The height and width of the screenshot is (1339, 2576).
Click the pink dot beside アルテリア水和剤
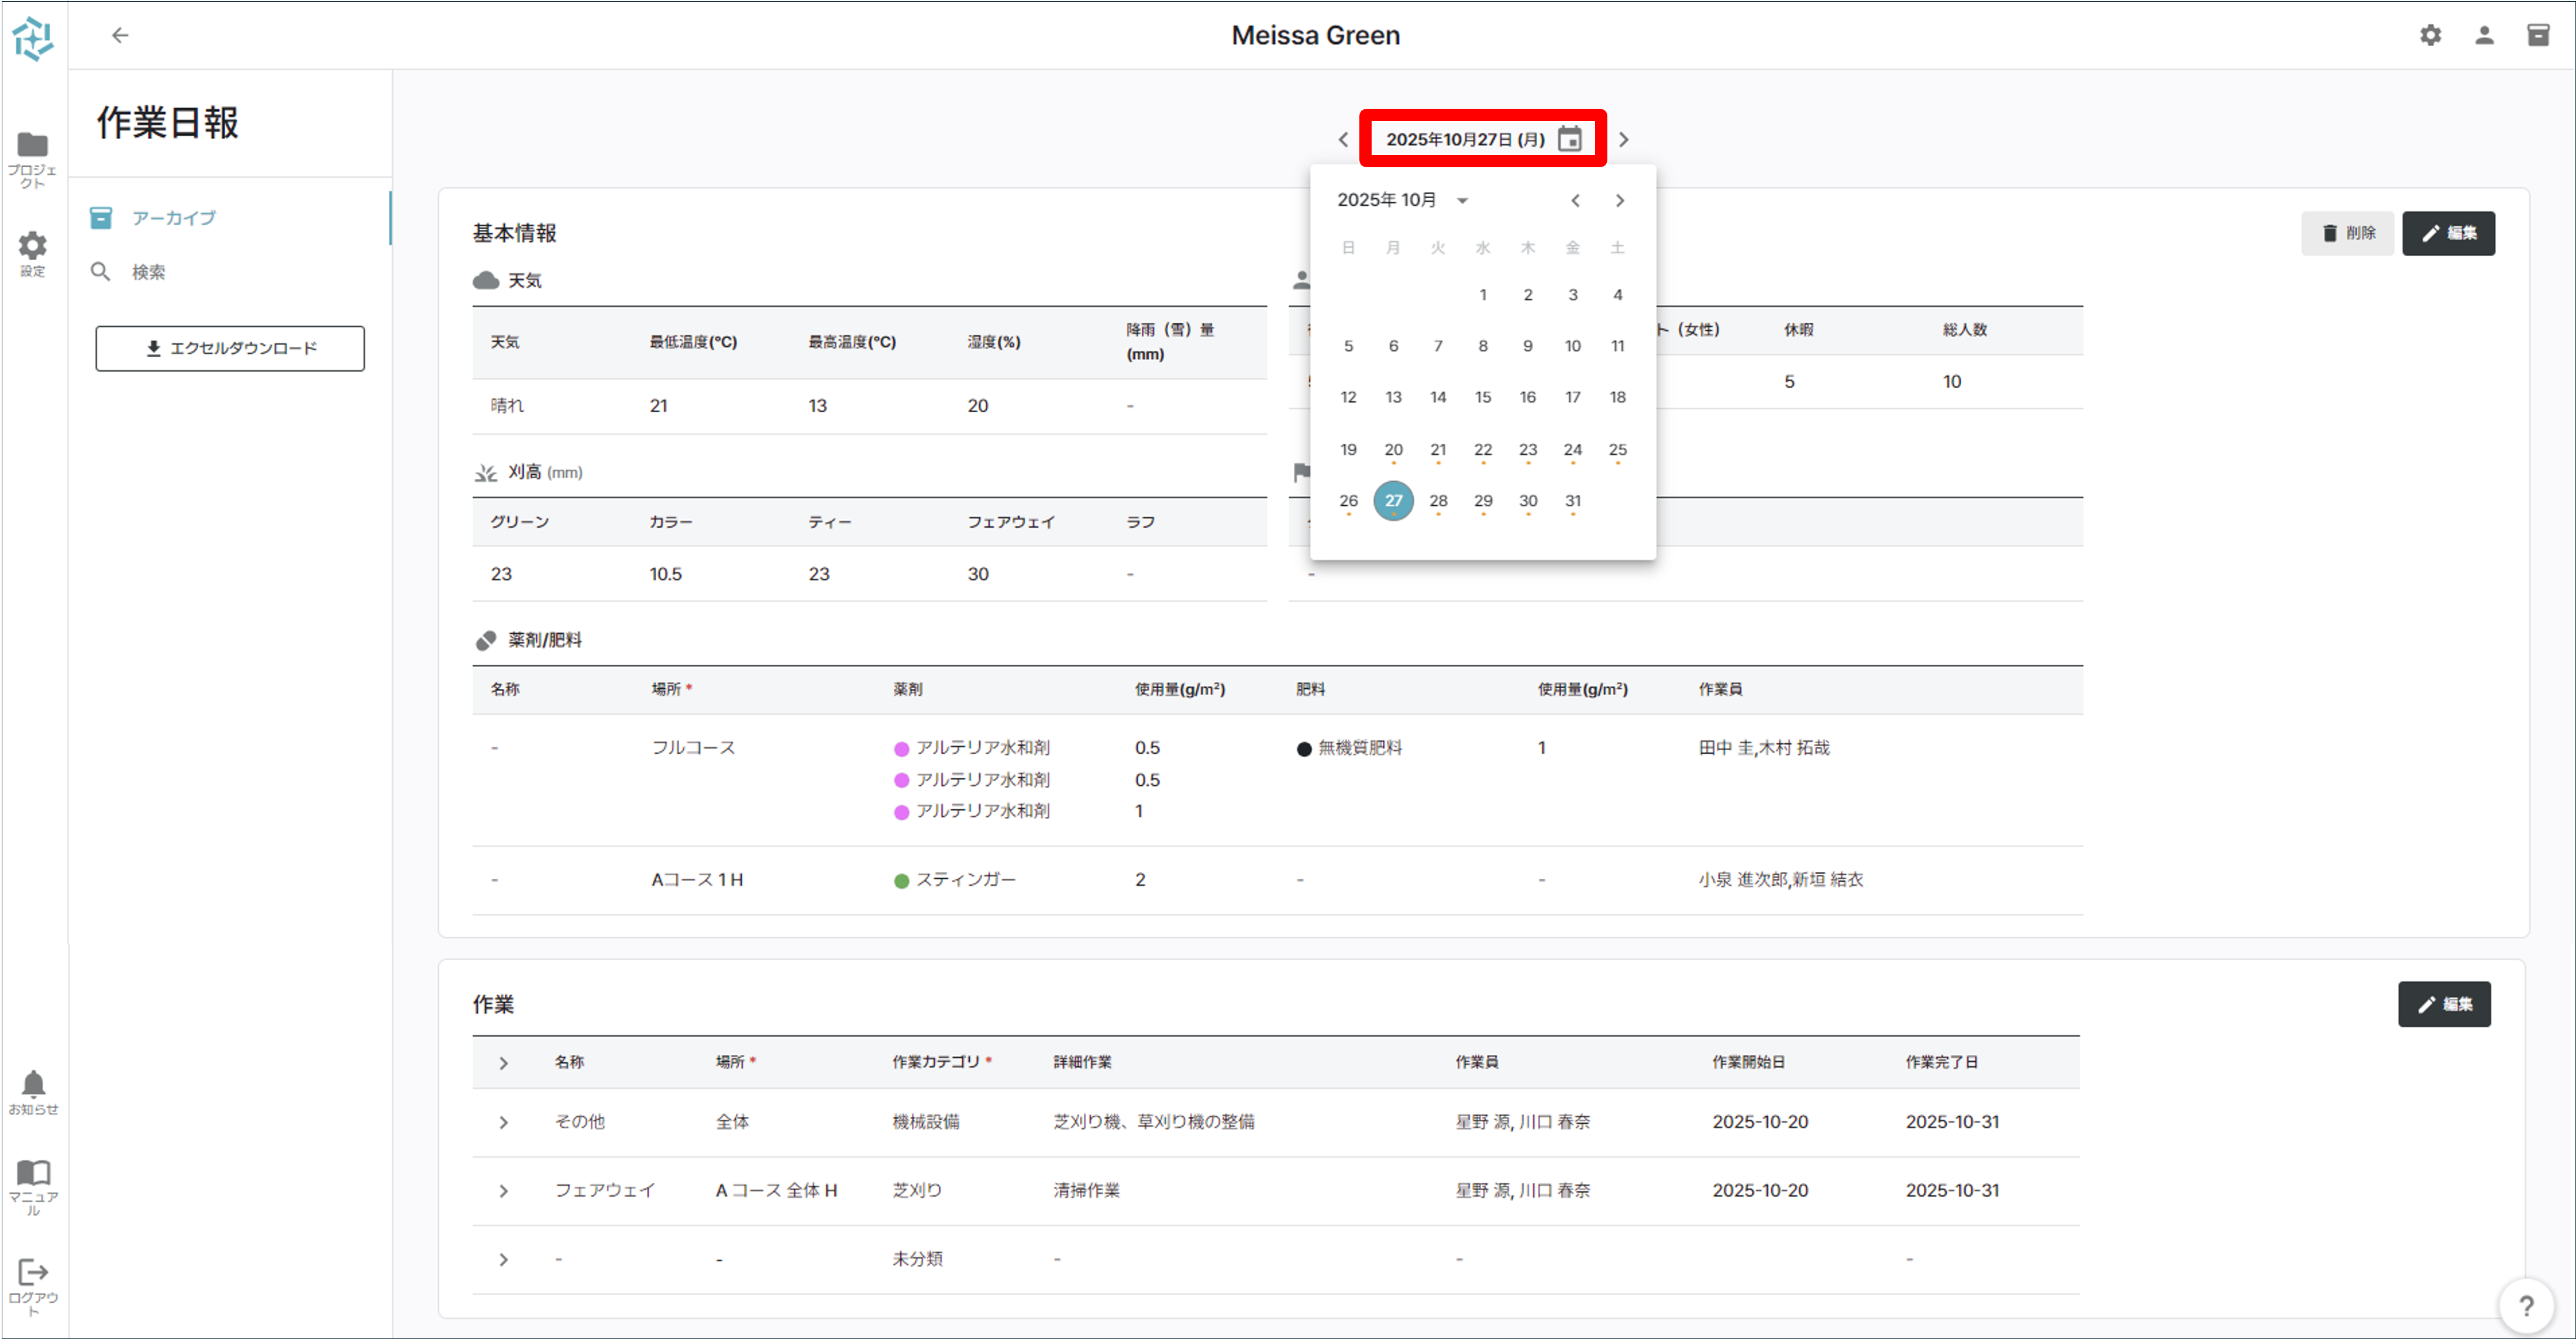click(901, 747)
